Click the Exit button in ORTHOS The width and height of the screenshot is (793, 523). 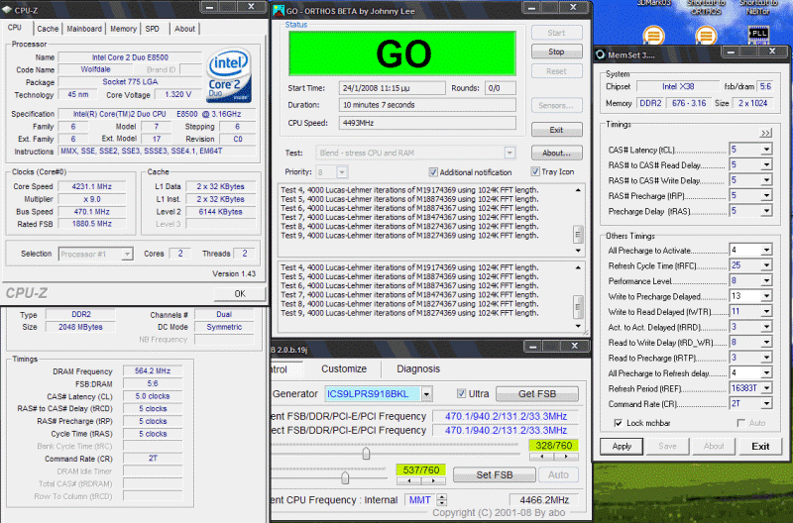click(556, 130)
